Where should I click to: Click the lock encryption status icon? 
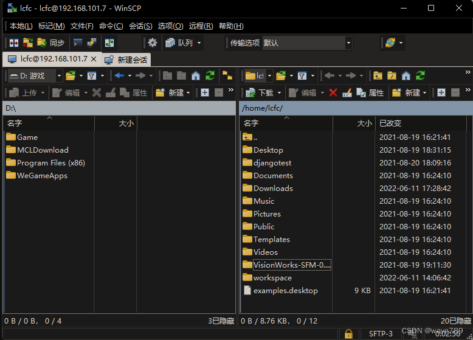(349, 334)
